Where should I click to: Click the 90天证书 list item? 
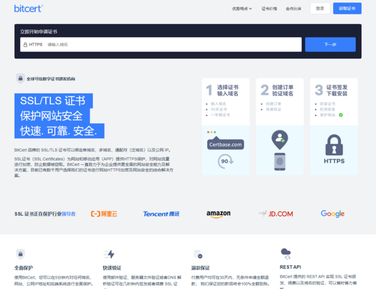pos(219,109)
